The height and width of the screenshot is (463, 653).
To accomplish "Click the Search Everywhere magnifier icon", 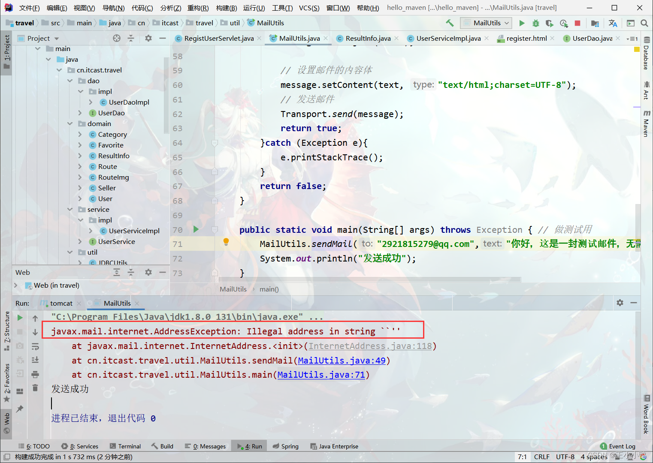I will point(644,23).
